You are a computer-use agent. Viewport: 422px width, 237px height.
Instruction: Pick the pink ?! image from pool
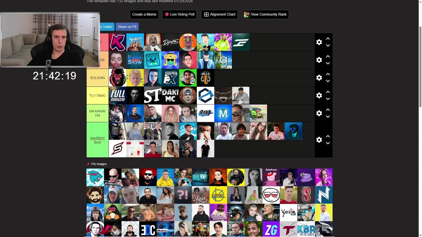coord(183,195)
